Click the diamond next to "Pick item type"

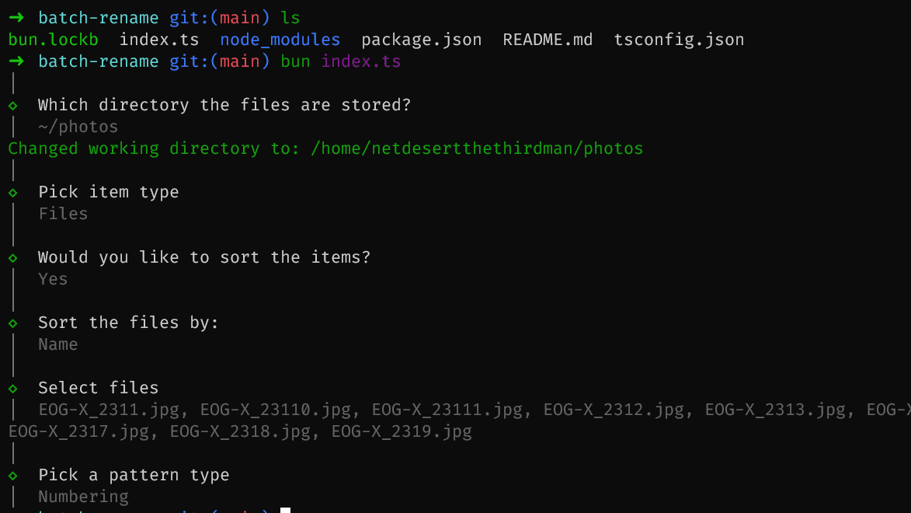[x=13, y=192]
